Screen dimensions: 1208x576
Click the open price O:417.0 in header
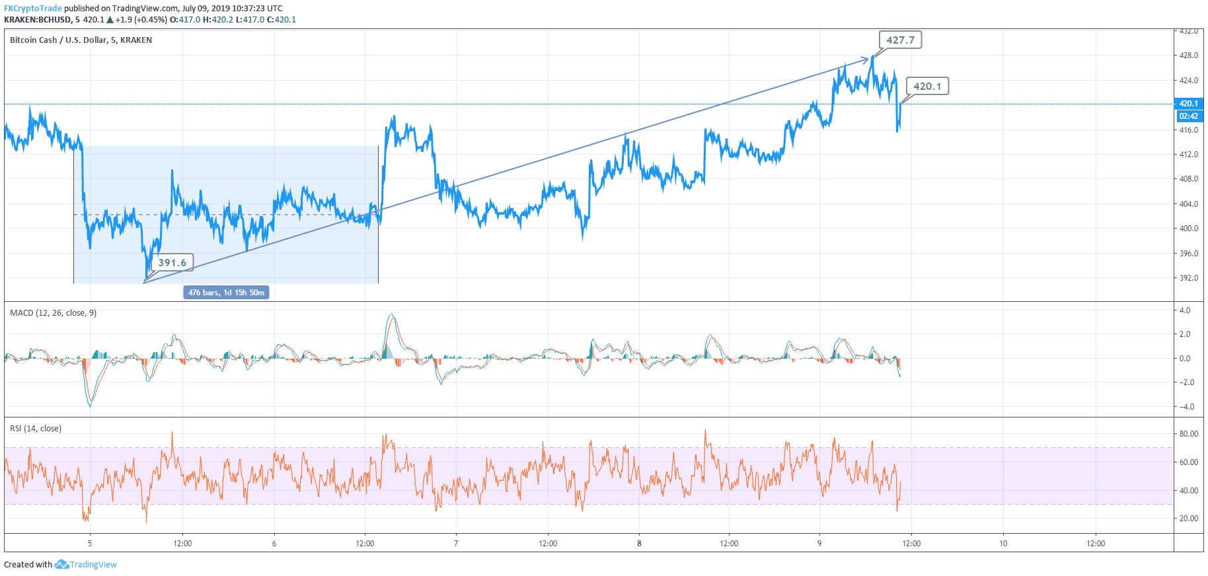[185, 20]
